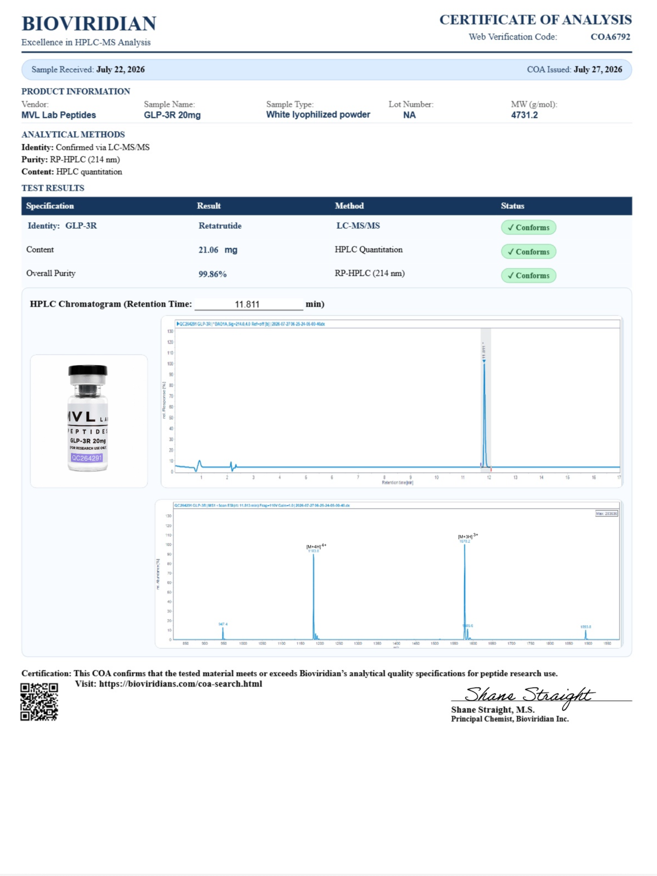Click 'Content: HPLC quantitation' line

[x=72, y=172]
